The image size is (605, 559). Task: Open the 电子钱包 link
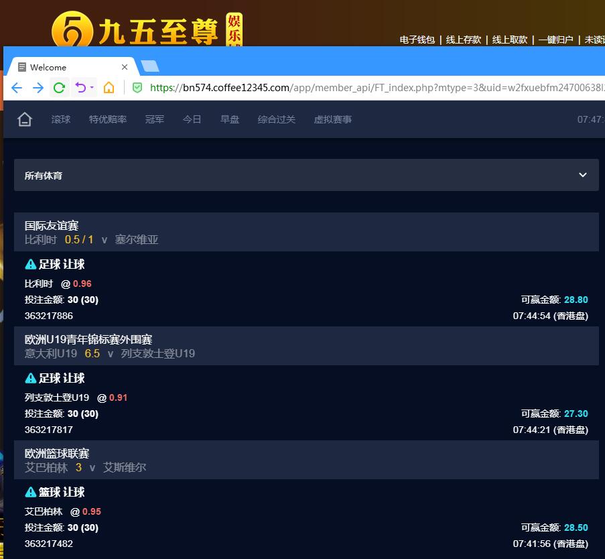417,40
